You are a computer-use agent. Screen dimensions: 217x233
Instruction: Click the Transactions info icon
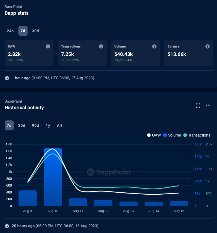101,46
